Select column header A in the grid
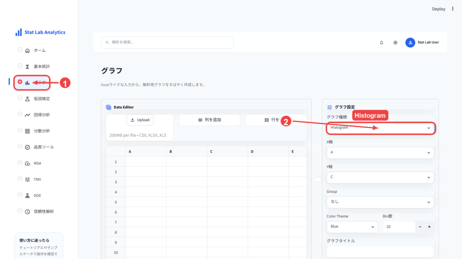 coord(146,152)
